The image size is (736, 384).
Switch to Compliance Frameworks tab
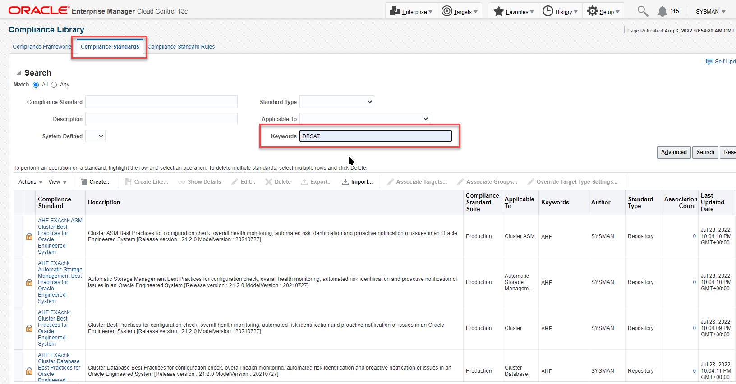[42, 47]
